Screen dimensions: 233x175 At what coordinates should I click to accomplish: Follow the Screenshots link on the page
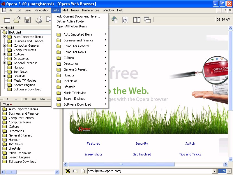[x=93, y=154]
